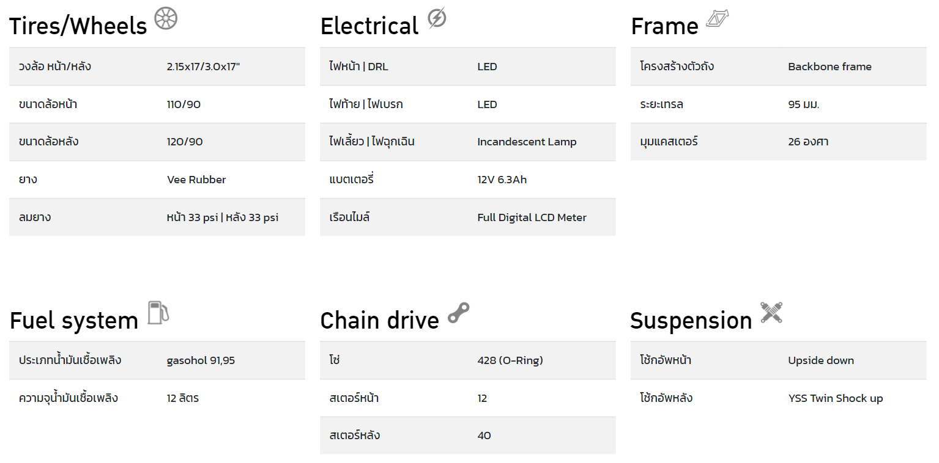This screenshot has height=463, width=939.
Task: Click the wheel icon beside Tires/Wheels
Action: click(x=165, y=18)
